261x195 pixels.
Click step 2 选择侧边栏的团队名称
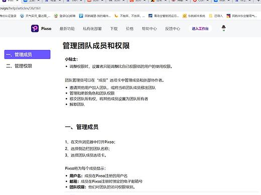[87, 148]
